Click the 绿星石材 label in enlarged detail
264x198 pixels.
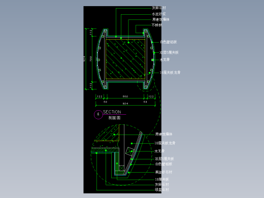point(162,189)
